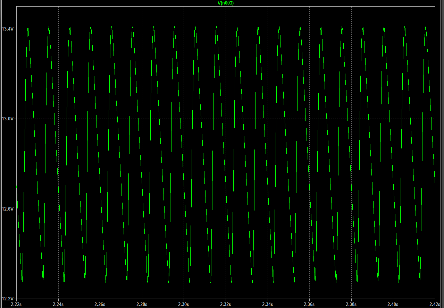Screen dimensions: 444x308
Task: Click the 12.2V vertical axis label
Action: point(8,299)
